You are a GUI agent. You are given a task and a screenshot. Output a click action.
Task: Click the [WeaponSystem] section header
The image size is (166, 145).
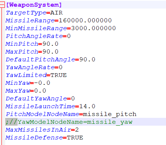click(x=34, y=5)
